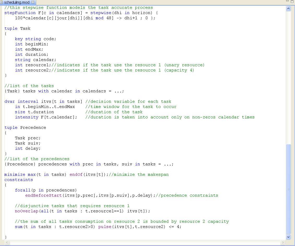Screen dimensions: 295x246
Task: Click 'pulse(itvs[t],t.resource2)' expression
Action: click(x=132, y=227)
